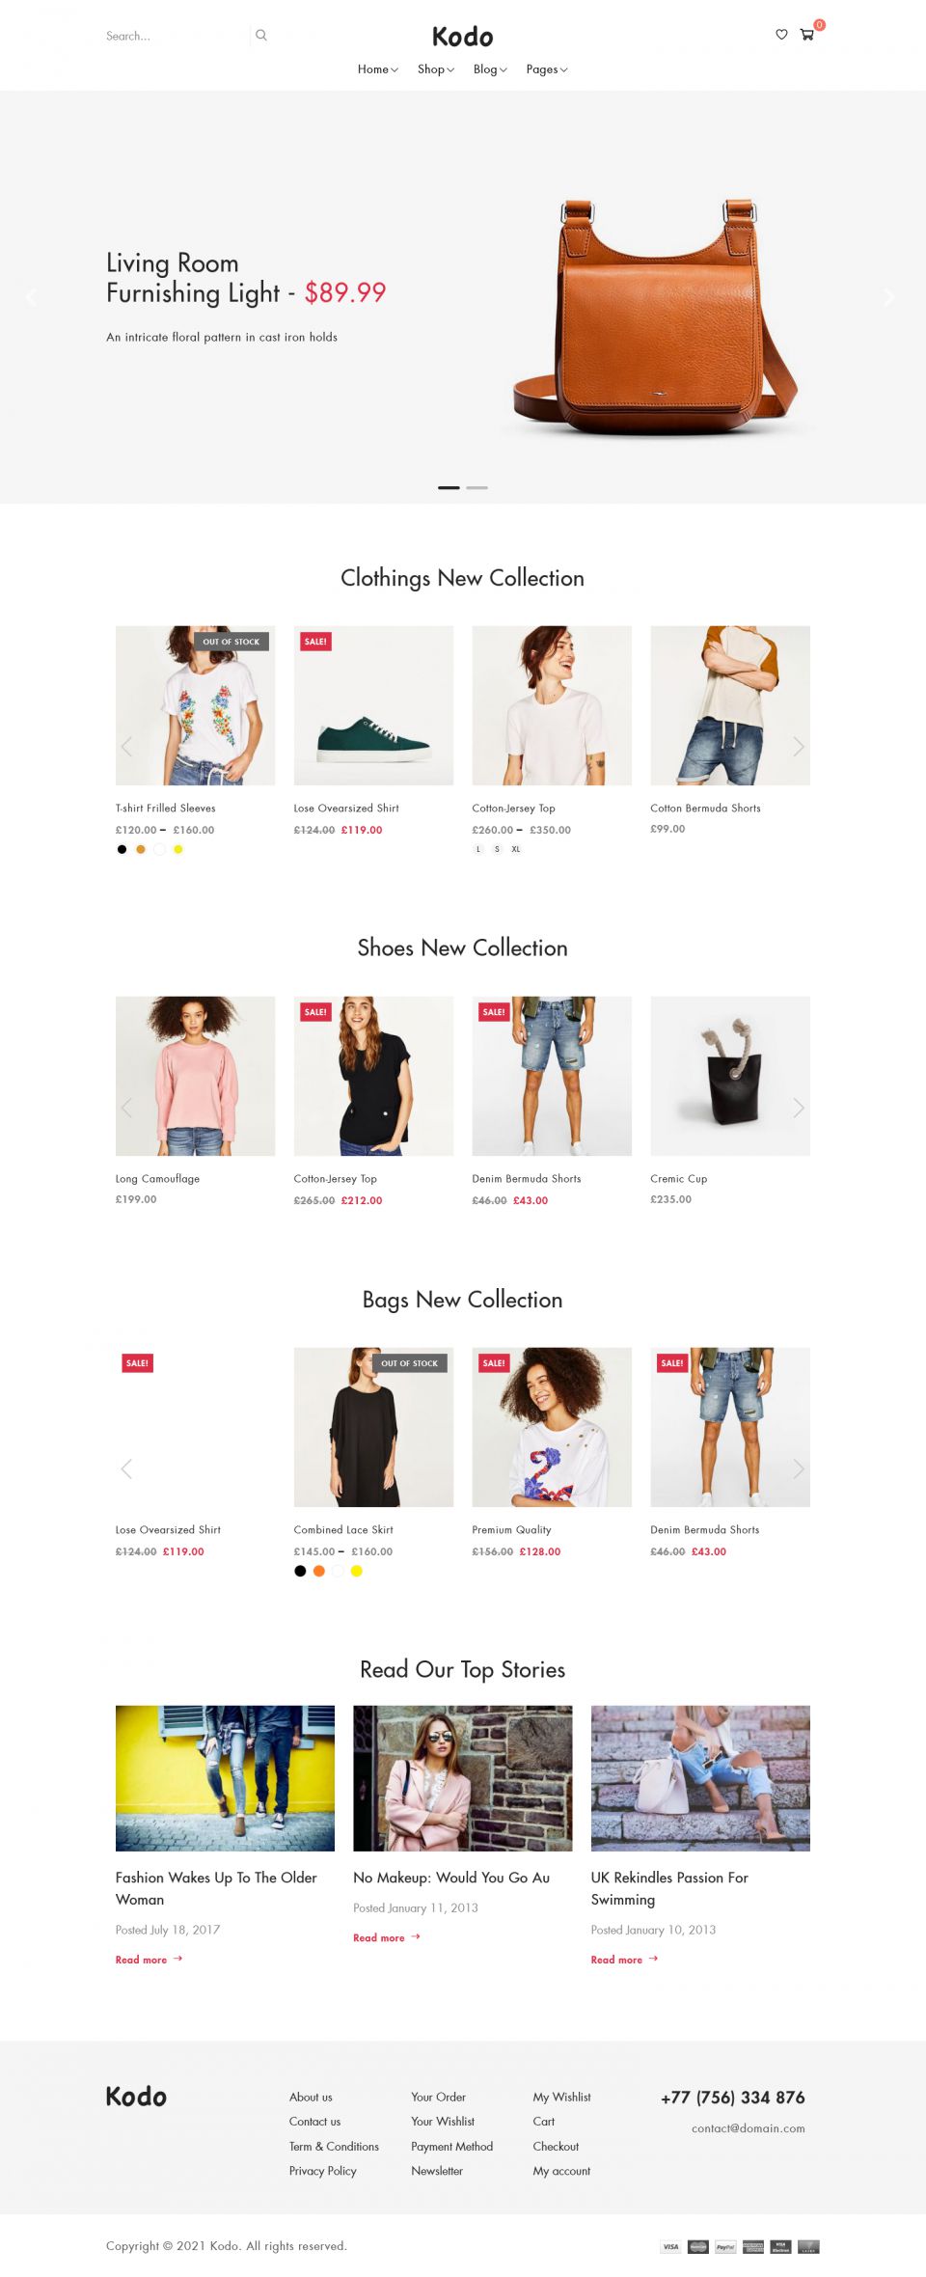
Task: Expand the Pages menu dropdown
Action: coord(547,69)
